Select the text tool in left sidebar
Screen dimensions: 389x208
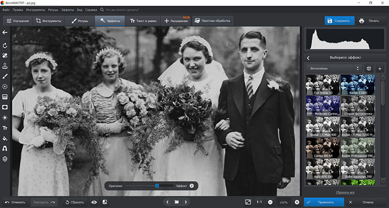[x=5, y=128]
